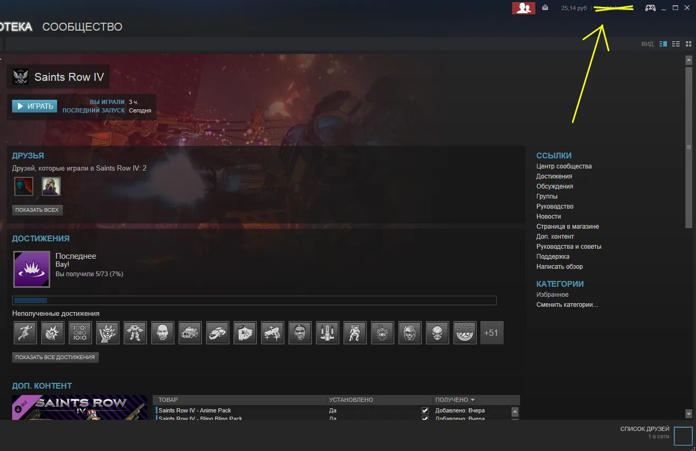Click the main vertical scrollbar thumb

pos(689,147)
